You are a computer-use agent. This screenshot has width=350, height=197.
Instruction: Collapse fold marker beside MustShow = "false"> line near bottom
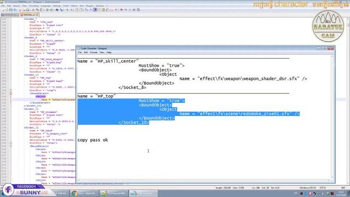pyautogui.click(x=11, y=143)
